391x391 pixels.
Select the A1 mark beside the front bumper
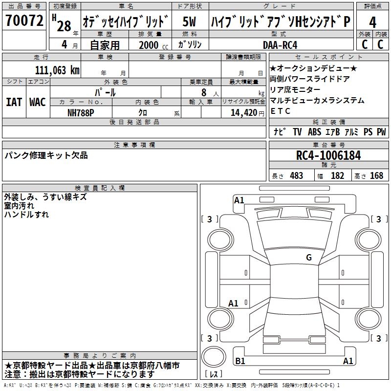coord(239,200)
